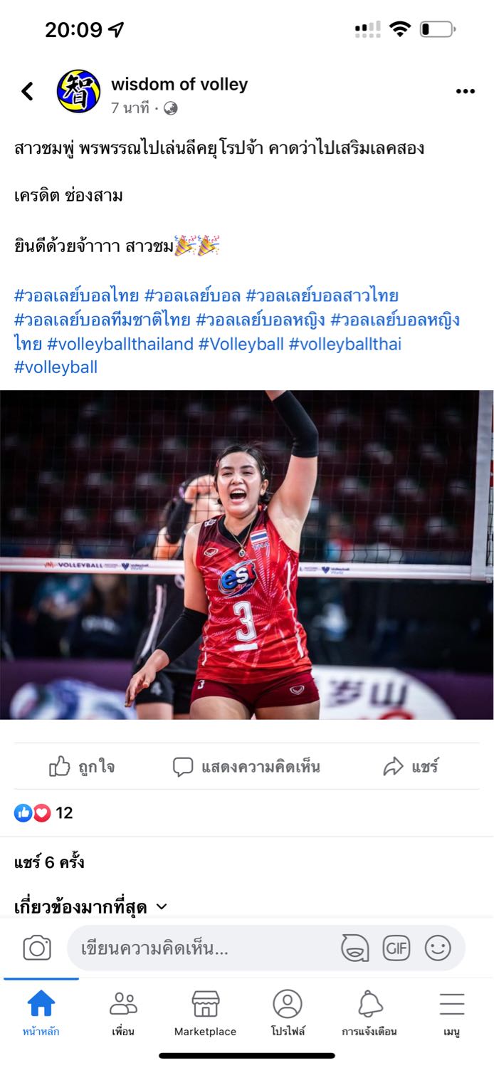This screenshot has height=1068, width=494.
Task: Tap แสดงความคิดเห็น to comment
Action: [246, 767]
